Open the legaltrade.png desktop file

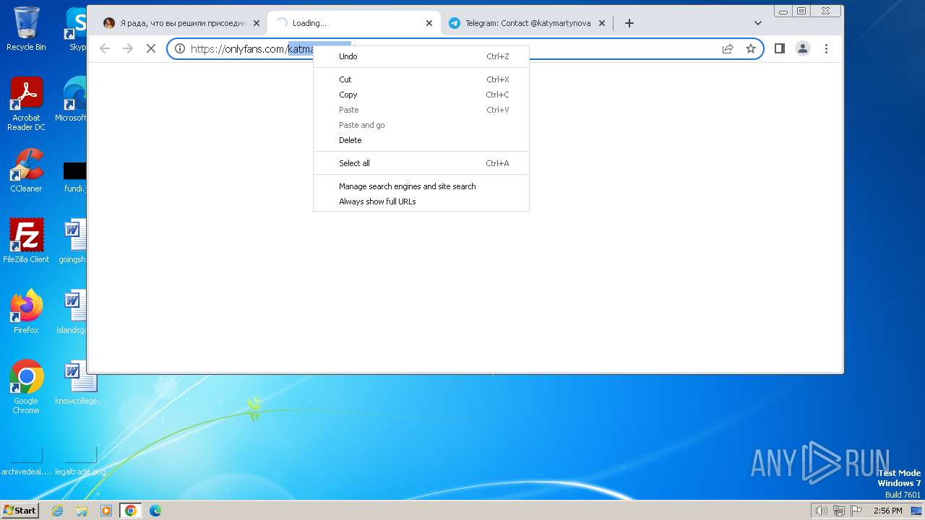click(x=79, y=461)
